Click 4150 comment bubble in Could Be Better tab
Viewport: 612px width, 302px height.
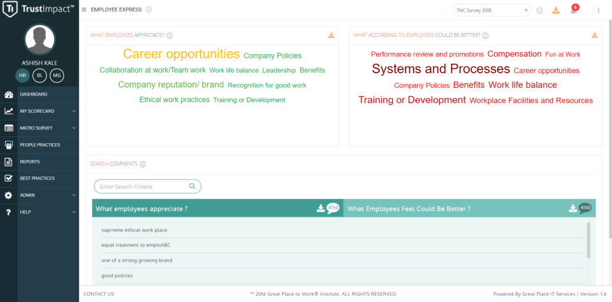tap(585, 208)
